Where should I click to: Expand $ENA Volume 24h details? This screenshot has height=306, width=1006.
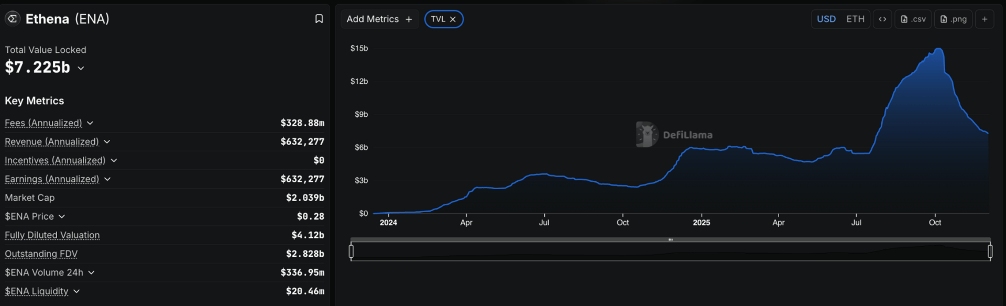click(x=91, y=272)
